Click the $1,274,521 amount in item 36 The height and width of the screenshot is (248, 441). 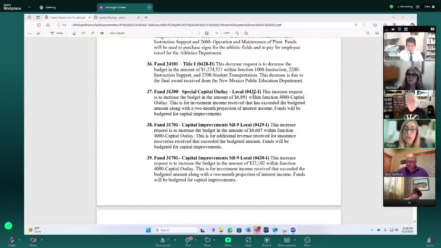212,70
